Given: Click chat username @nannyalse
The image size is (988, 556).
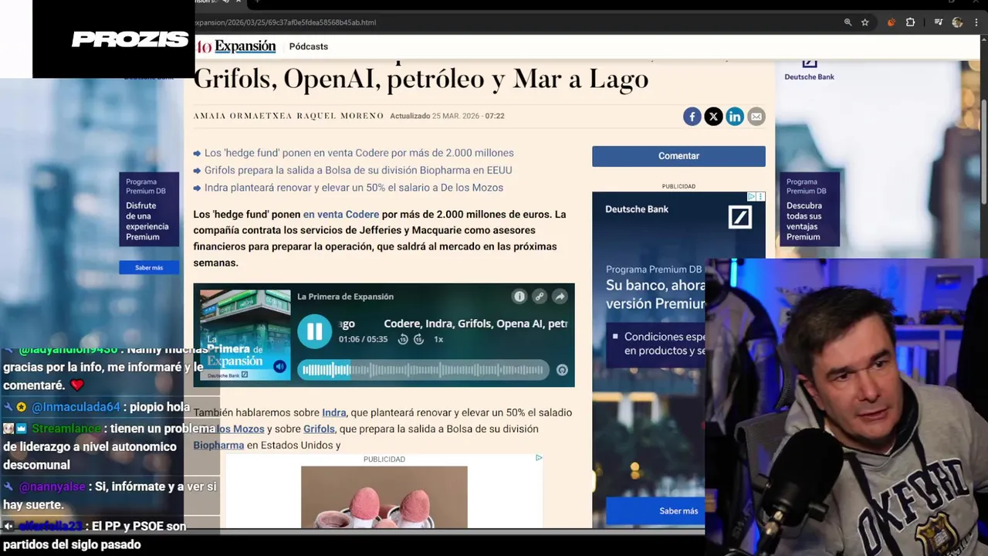Looking at the screenshot, I should coord(52,486).
